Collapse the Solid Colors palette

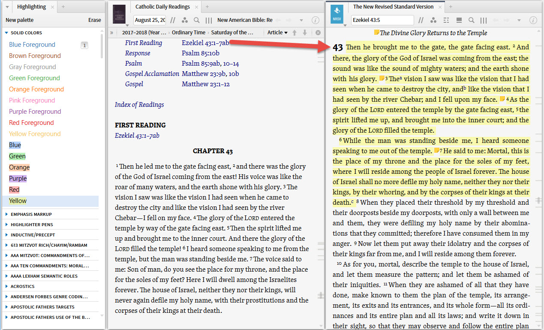6,33
